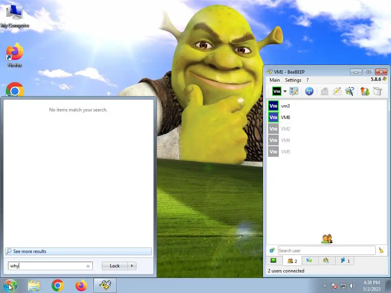Image resolution: width=391 pixels, height=293 pixels.
Task: Click the write message pencil-envelope icon
Action: (337, 91)
